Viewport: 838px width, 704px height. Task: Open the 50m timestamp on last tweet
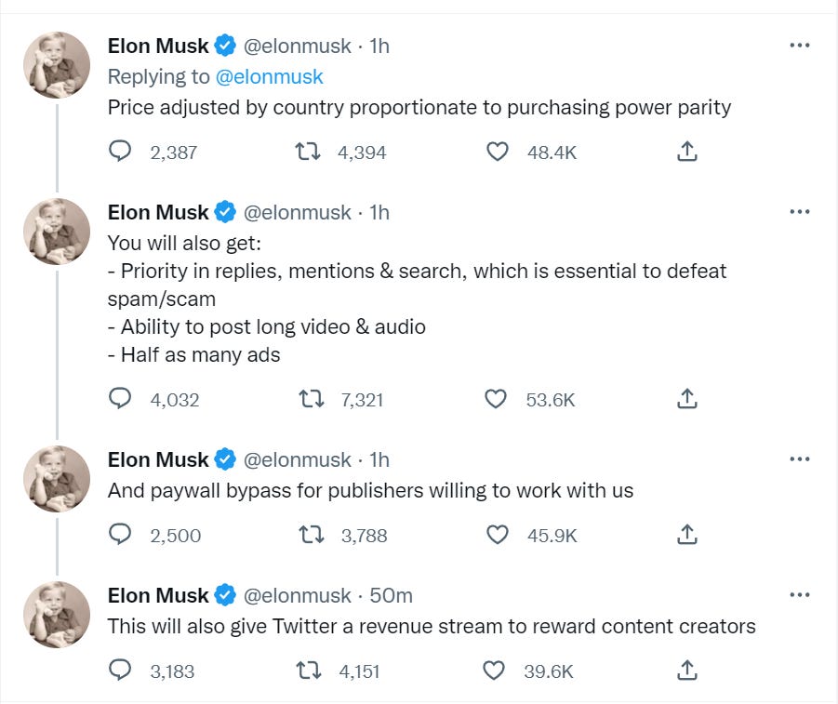click(x=391, y=595)
